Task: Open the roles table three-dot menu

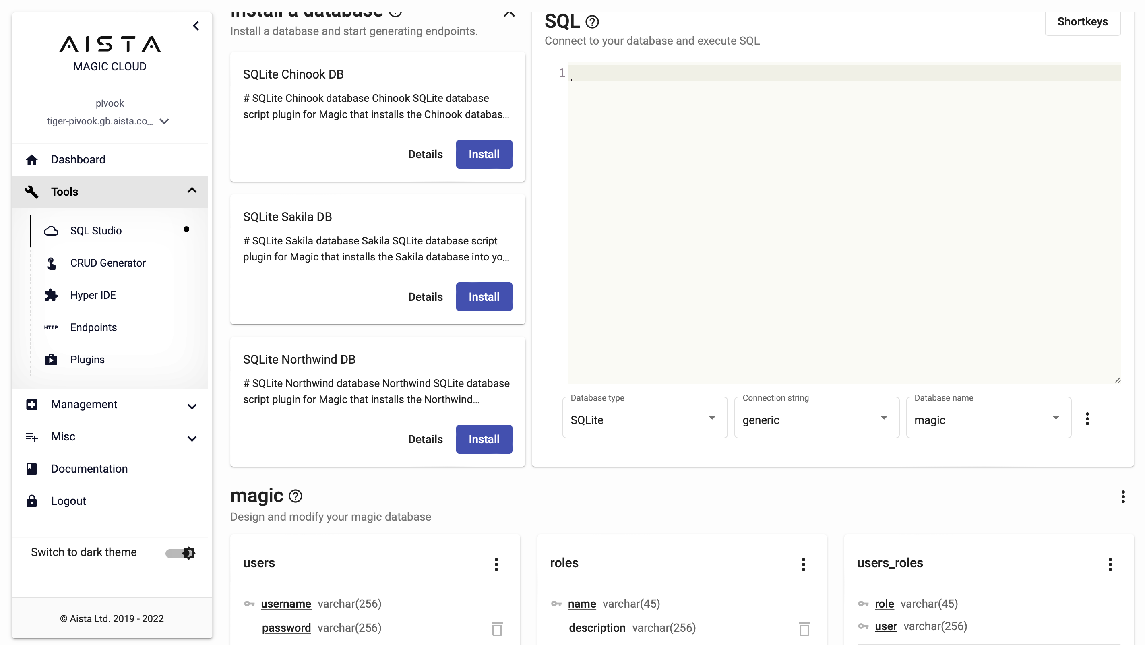Action: (803, 564)
